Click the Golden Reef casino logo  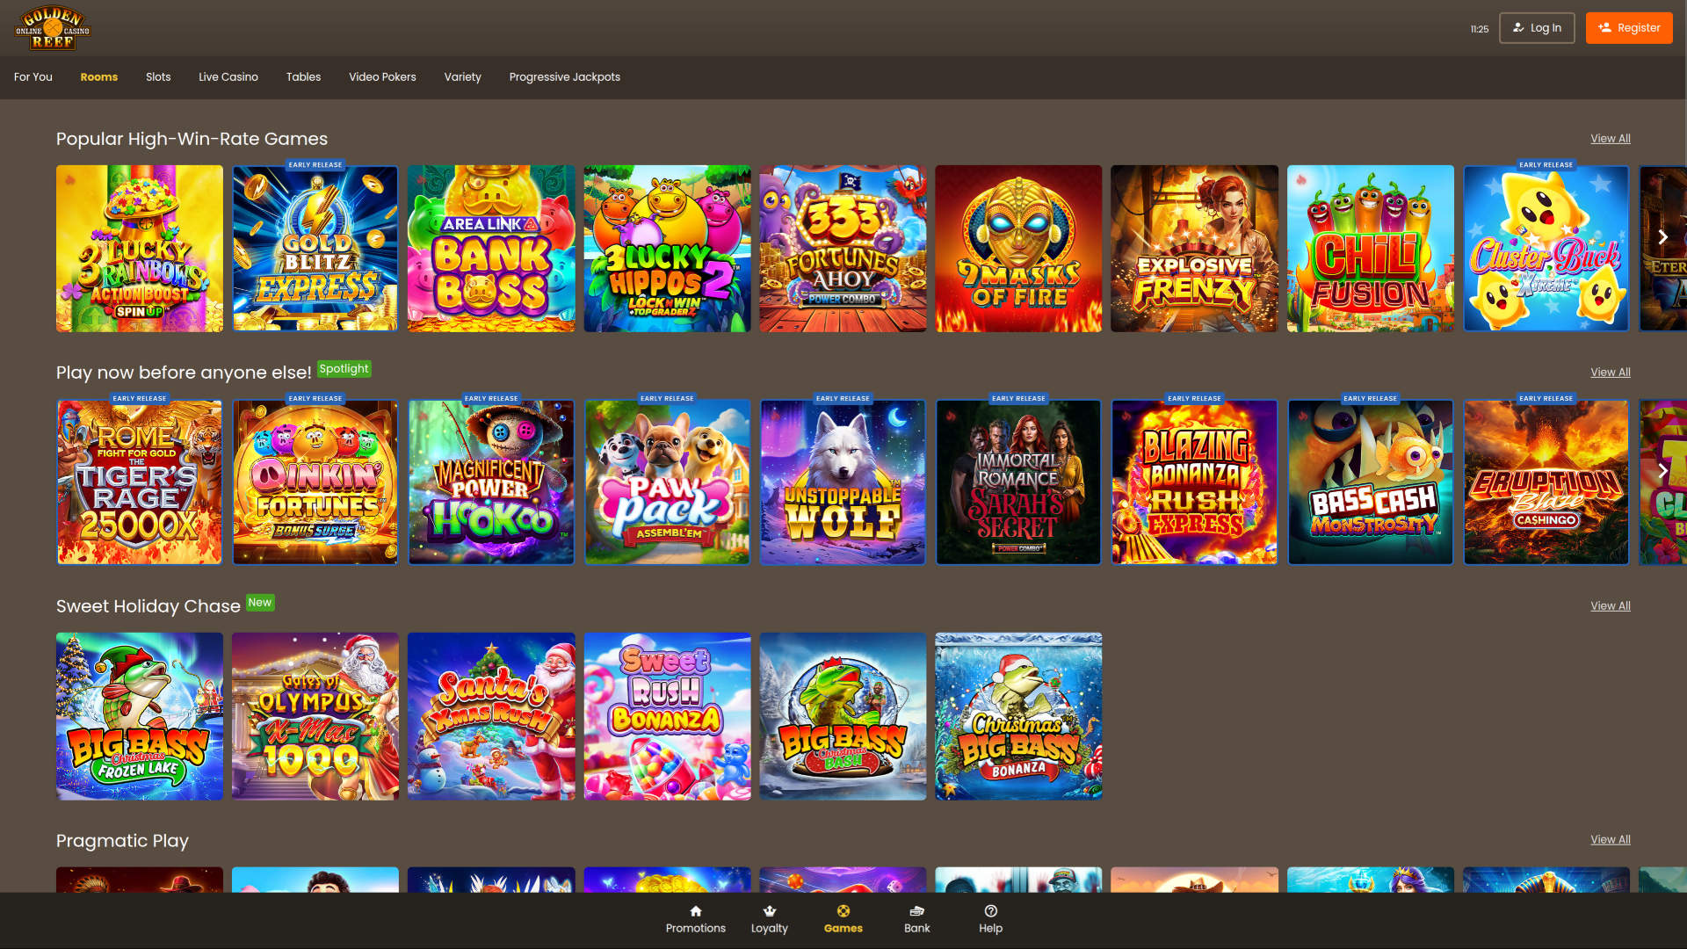50,27
